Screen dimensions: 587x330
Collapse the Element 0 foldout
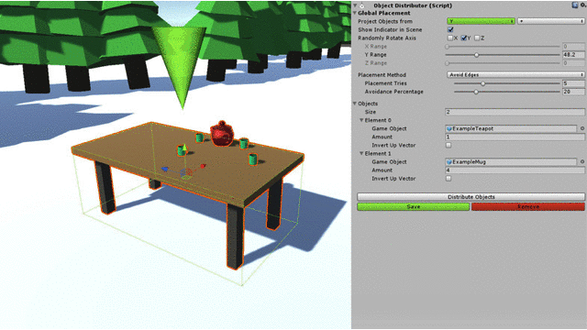361,120
